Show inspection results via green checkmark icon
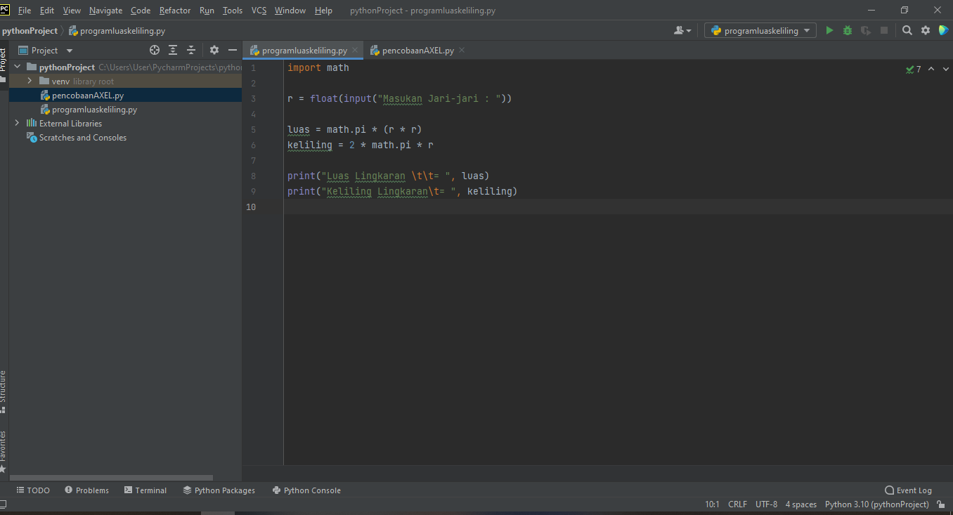The image size is (953, 515). [908, 69]
